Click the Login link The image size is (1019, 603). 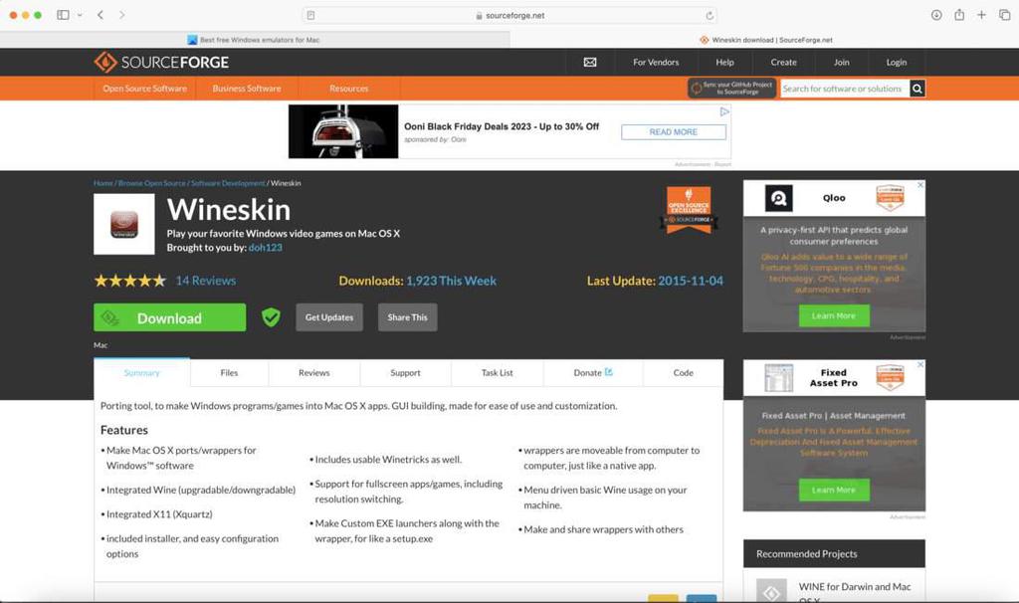point(897,63)
